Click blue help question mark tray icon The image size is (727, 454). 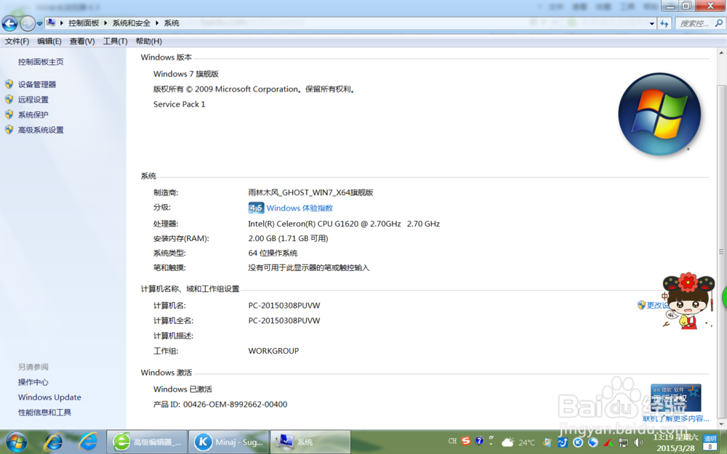[479, 441]
